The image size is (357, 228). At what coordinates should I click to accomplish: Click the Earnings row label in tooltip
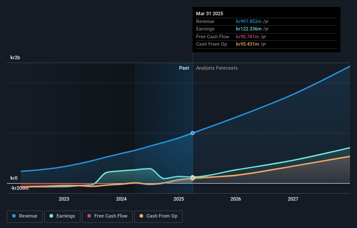[205, 29]
